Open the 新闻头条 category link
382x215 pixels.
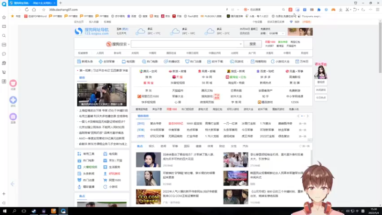[85, 62]
